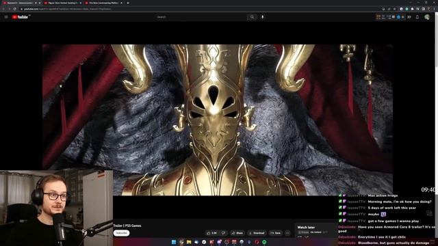Open the browser extensions puzzle icon
The image size is (438, 246).
pos(412,9)
